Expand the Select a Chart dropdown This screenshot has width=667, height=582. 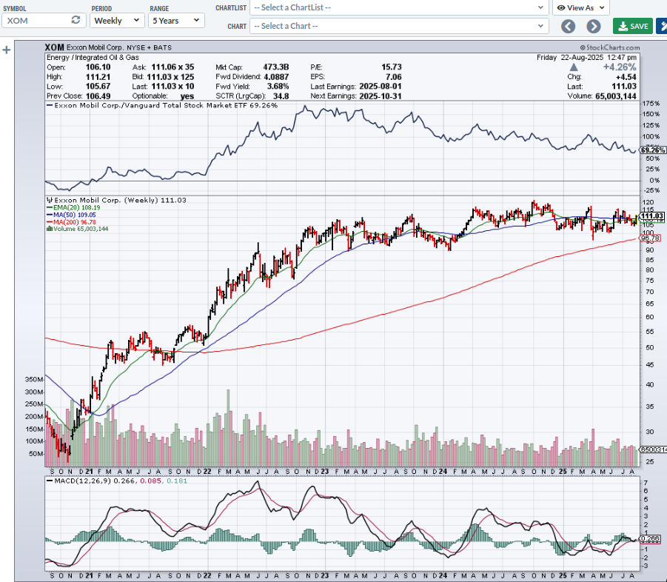point(400,26)
